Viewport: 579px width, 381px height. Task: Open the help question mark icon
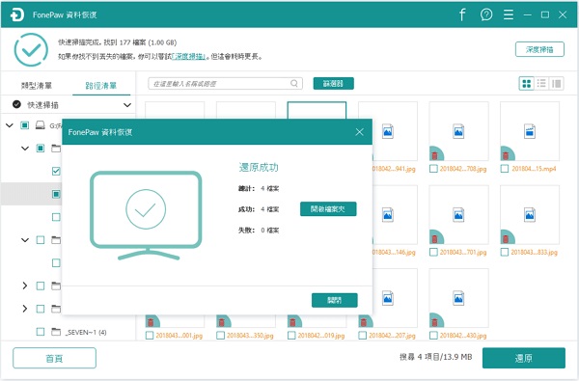[486, 14]
